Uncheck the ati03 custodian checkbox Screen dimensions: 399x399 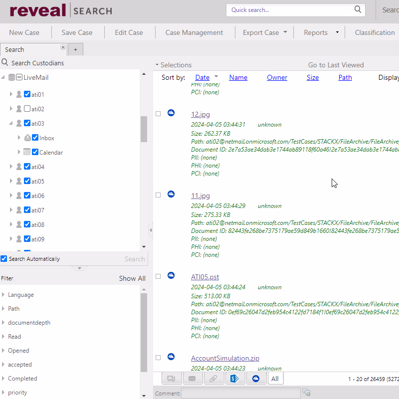pyautogui.click(x=27, y=123)
